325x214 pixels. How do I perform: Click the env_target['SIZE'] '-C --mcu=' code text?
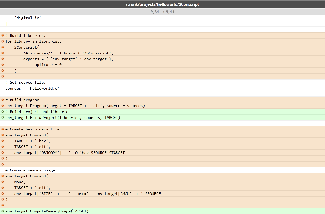(x=89, y=194)
